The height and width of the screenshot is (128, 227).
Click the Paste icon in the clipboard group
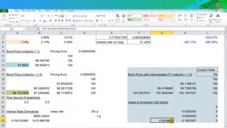tap(4, 16)
